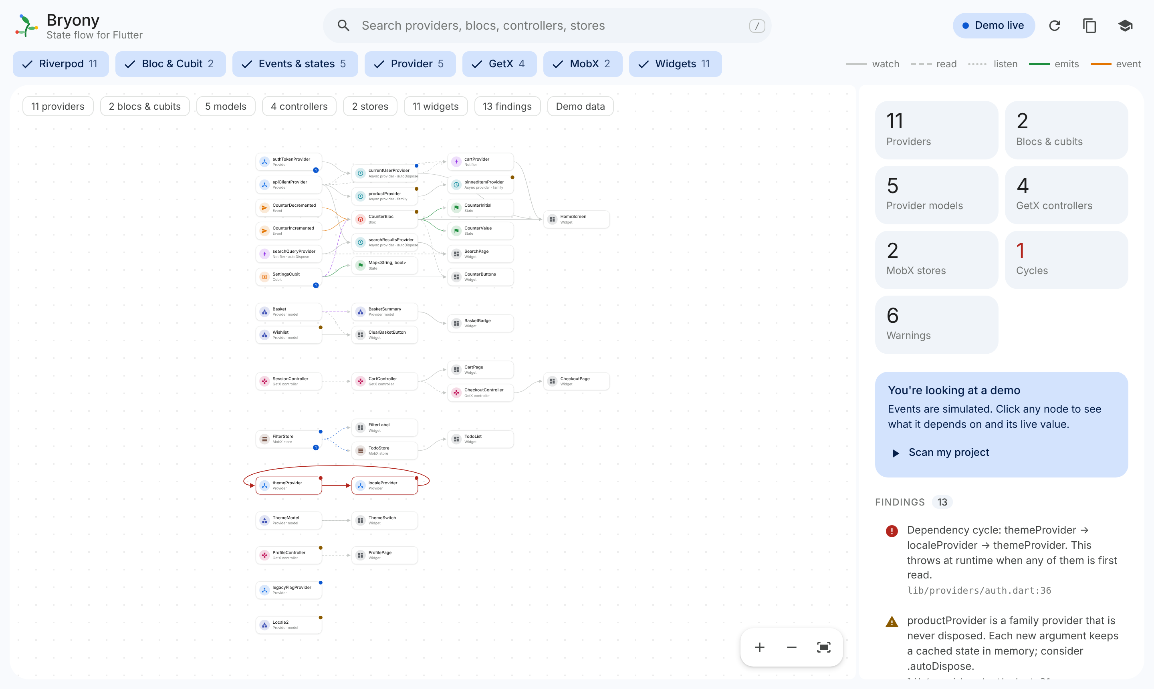Select the 5 models chip
Image resolution: width=1154 pixels, height=689 pixels.
click(x=226, y=106)
